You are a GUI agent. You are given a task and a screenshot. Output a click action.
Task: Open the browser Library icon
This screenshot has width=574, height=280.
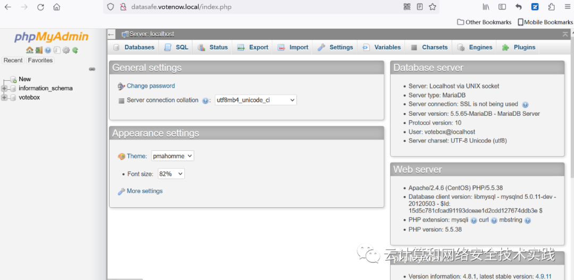point(486,6)
